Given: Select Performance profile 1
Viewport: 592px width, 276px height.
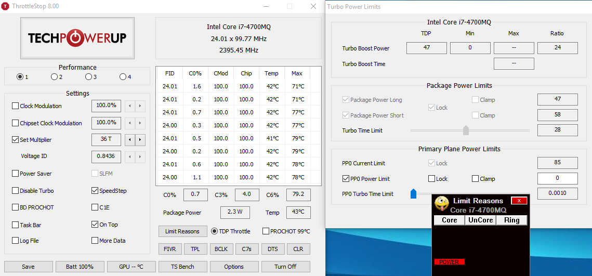Looking at the screenshot, I should (20, 77).
